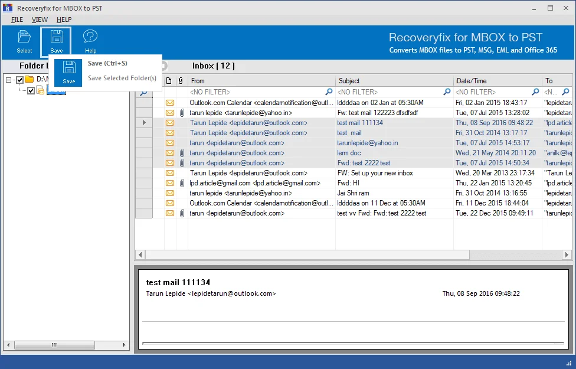Click search icon in Subject filter
Image resolution: width=576 pixels, height=369 pixels.
click(447, 92)
